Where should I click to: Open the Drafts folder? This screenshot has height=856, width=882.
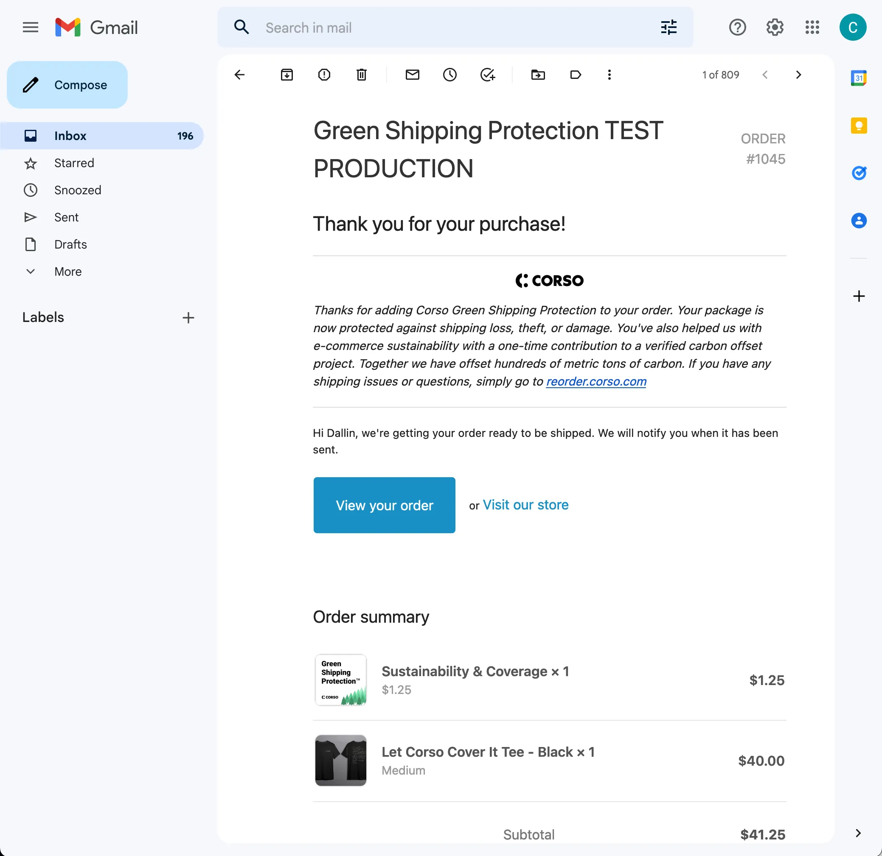pyautogui.click(x=70, y=244)
